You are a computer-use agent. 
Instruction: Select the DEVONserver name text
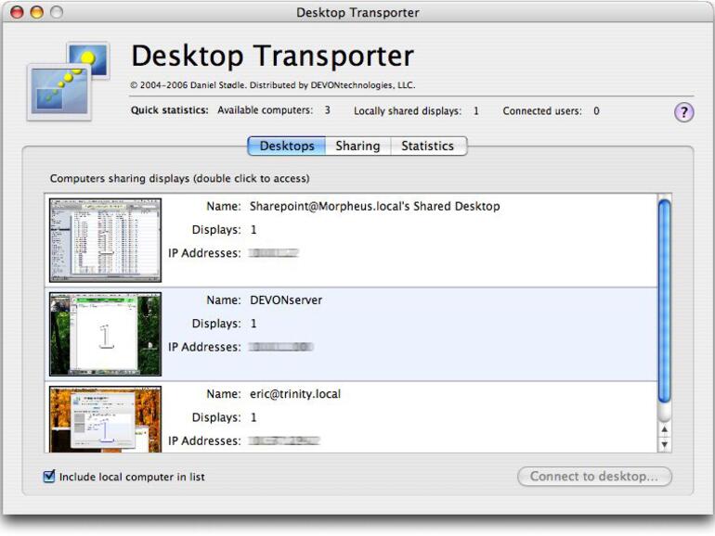tap(286, 300)
